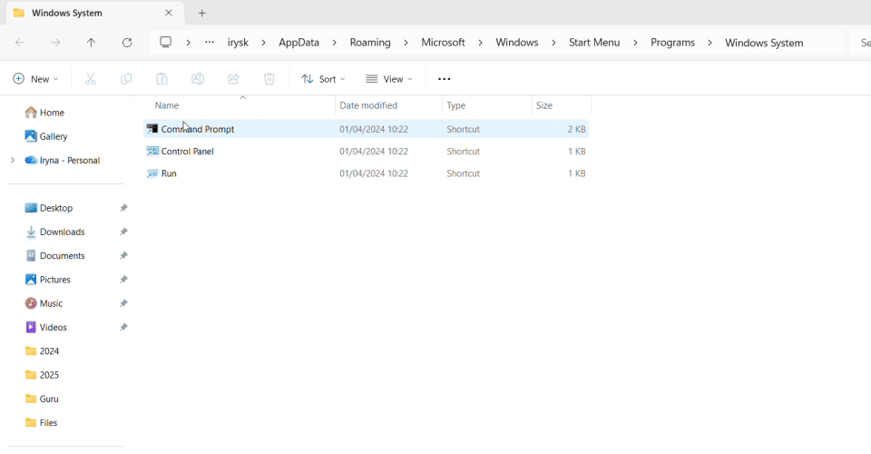Screen dimensions: 871x454
Task: Click the Paste clipboard icon
Action: tap(161, 79)
